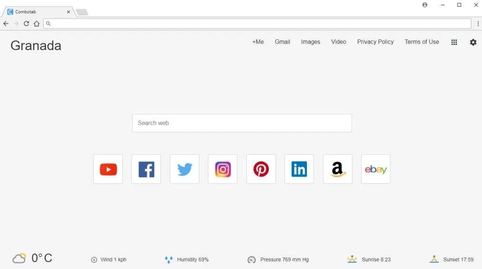Maximize the browser window
Screen dimensions: 482x269
[459, 5]
